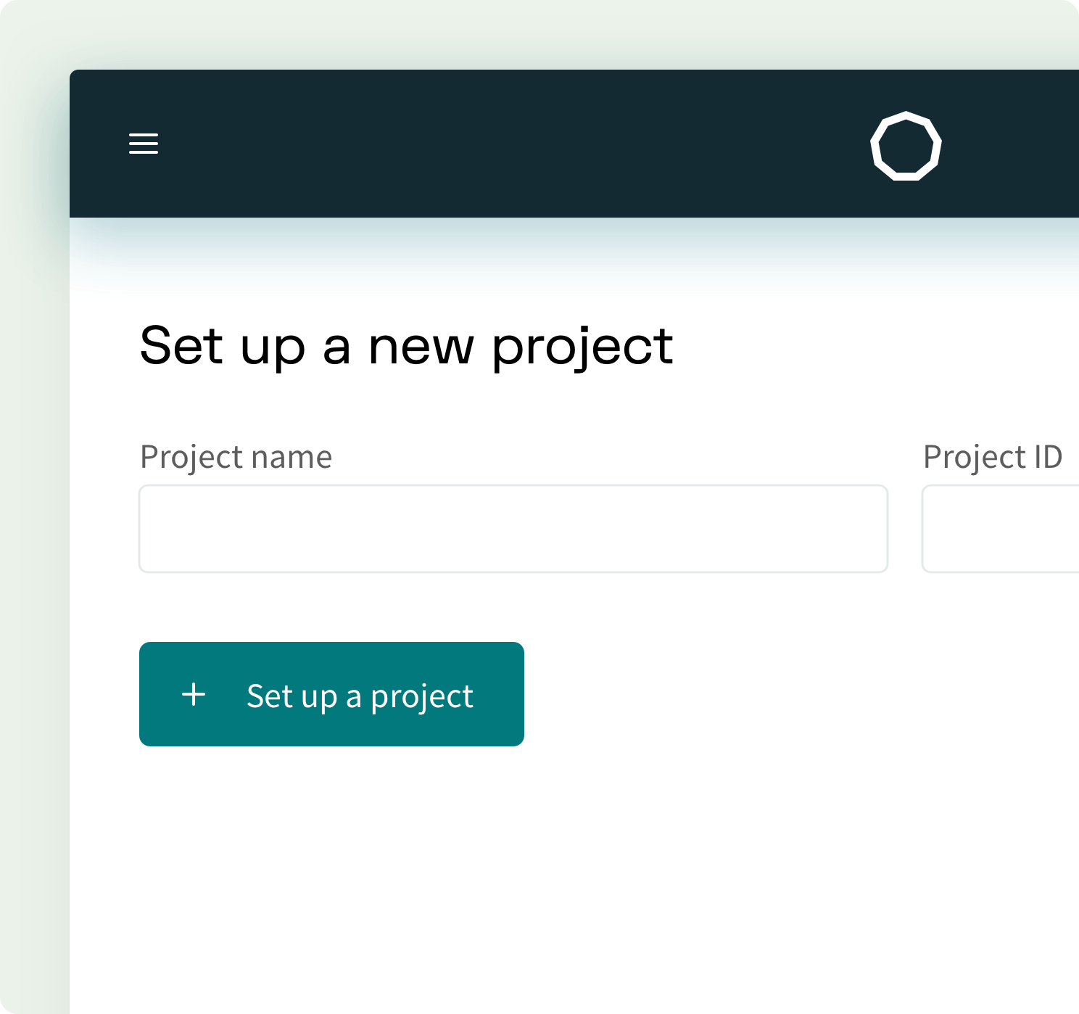The image size is (1079, 1014).
Task: Click the Project name label
Action: 236,457
